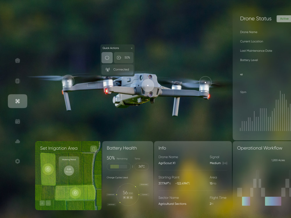Click the 50% battery quick action
291x218 pixels.
click(124, 58)
